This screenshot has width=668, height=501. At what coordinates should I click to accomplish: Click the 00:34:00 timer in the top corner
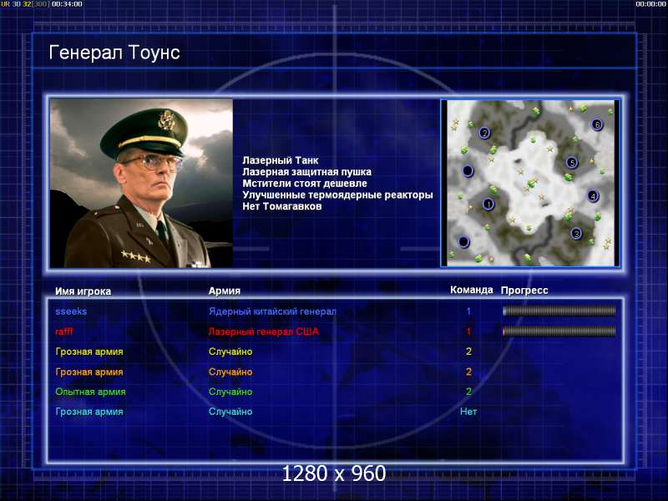tap(67, 4)
